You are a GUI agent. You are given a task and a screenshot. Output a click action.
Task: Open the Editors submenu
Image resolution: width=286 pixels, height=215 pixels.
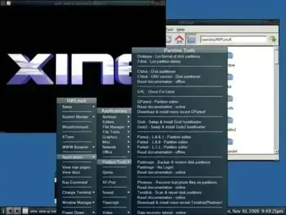tap(114, 122)
